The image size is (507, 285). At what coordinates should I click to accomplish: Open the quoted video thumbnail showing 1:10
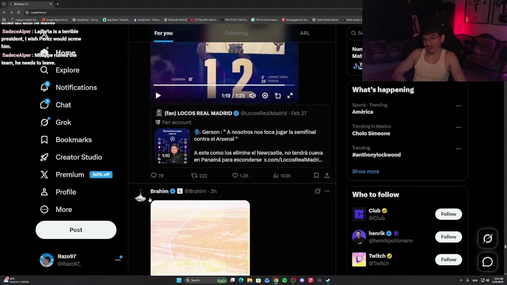(x=172, y=146)
